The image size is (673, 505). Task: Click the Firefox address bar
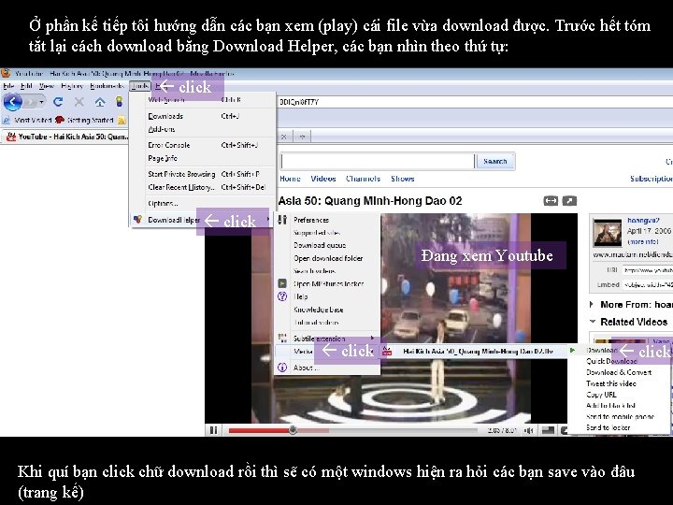pyautogui.click(x=475, y=102)
